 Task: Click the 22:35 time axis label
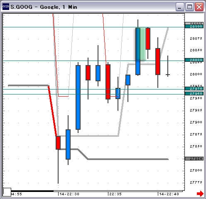115,194
